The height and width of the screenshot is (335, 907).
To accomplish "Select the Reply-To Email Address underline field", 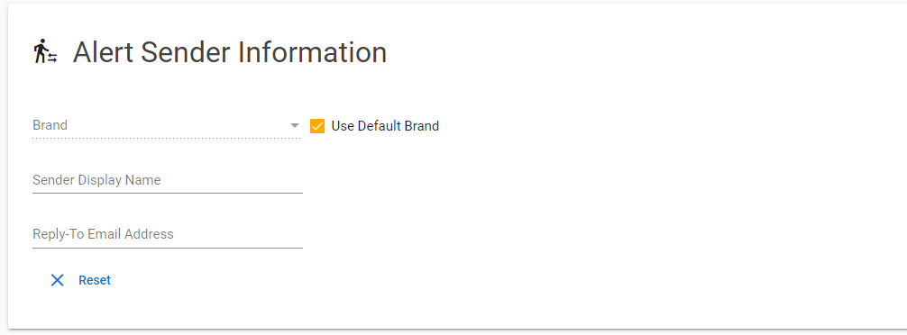I will click(168, 234).
